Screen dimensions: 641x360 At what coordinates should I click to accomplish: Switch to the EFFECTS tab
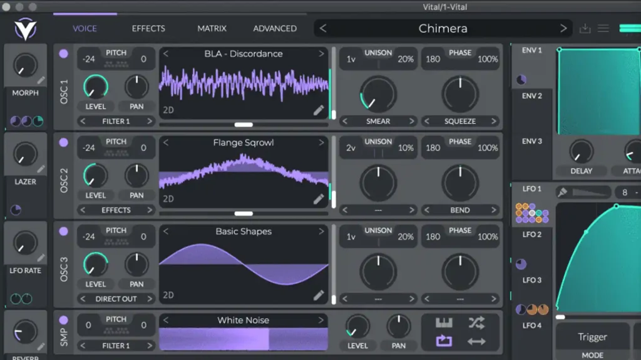(148, 29)
